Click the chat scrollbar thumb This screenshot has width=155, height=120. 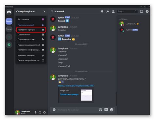point(116,99)
